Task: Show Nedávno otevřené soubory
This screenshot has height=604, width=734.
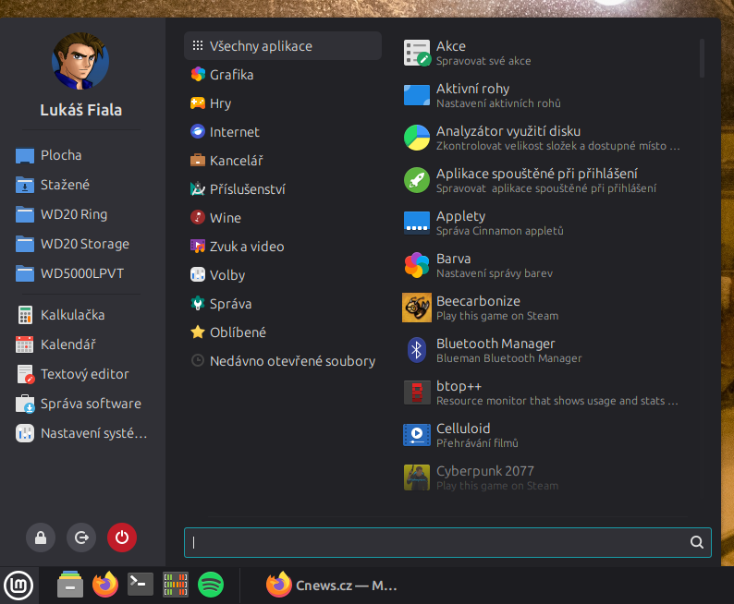Action: coord(283,361)
